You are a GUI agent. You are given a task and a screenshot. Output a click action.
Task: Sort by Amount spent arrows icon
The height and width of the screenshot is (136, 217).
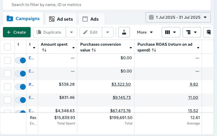(x=44, y=50)
